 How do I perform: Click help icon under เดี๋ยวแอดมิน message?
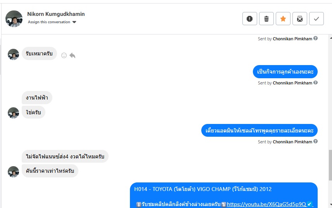click(315, 141)
